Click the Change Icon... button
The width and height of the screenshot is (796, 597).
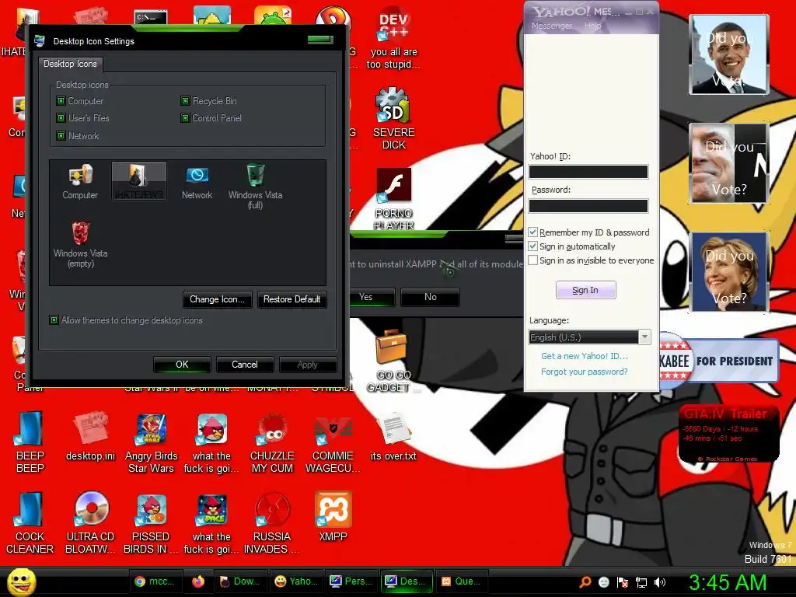(x=218, y=299)
